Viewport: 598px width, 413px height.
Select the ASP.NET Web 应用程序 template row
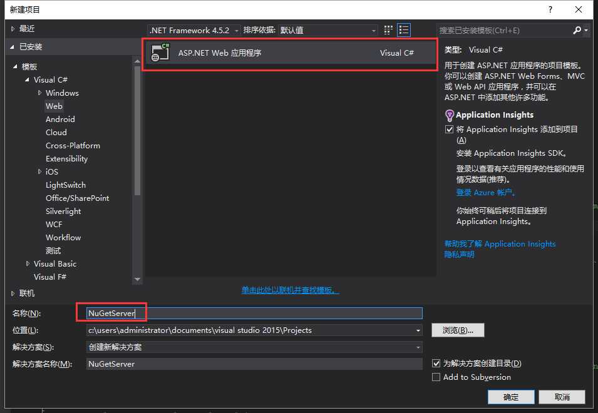tap(290, 53)
